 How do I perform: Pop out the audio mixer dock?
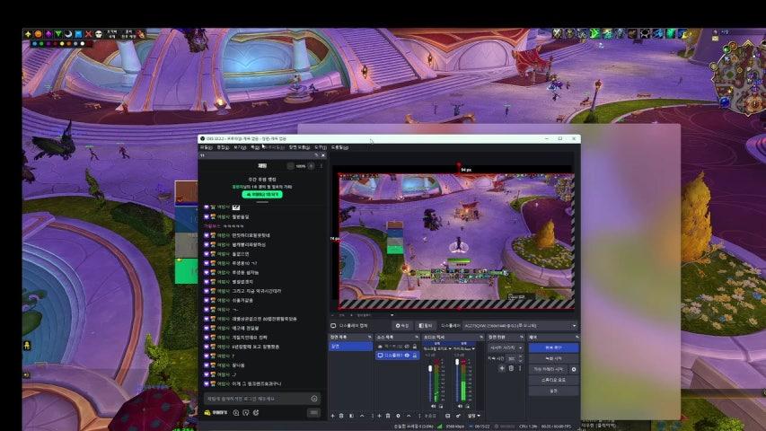tap(481, 338)
